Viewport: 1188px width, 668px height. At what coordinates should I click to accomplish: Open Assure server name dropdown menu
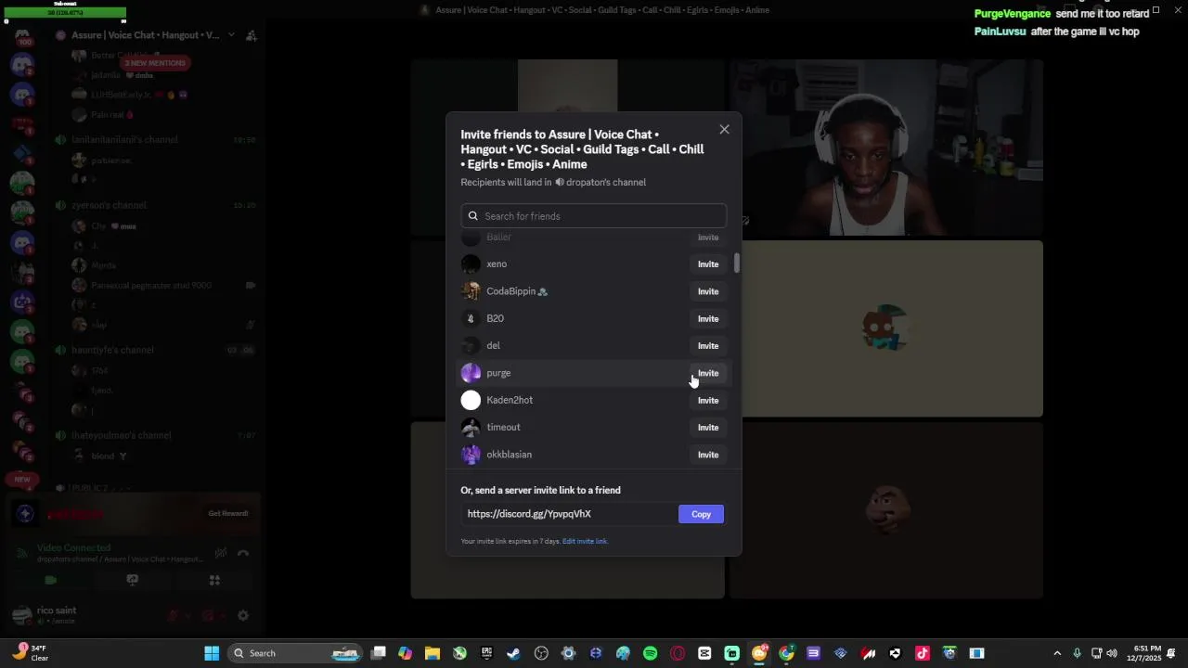click(145, 35)
